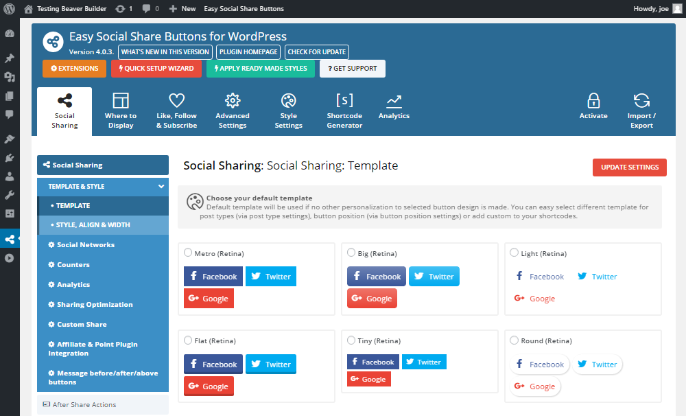Viewport: 686px width, 416px height.
Task: Click Social Sharing header in side menu
Action: (x=103, y=165)
